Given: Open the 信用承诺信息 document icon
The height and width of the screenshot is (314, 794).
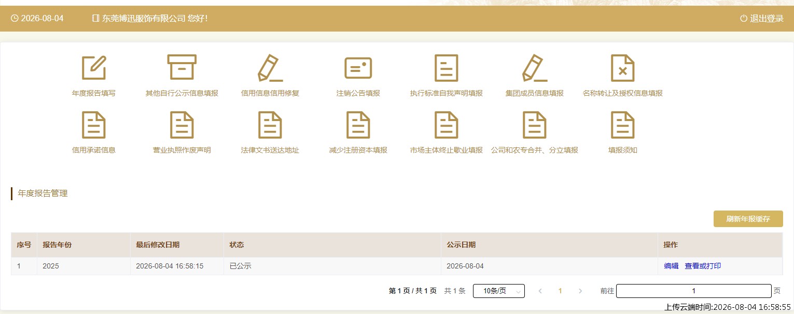Looking at the screenshot, I should (x=94, y=125).
